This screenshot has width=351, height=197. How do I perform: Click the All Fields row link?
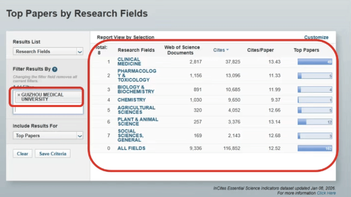tap(131, 148)
